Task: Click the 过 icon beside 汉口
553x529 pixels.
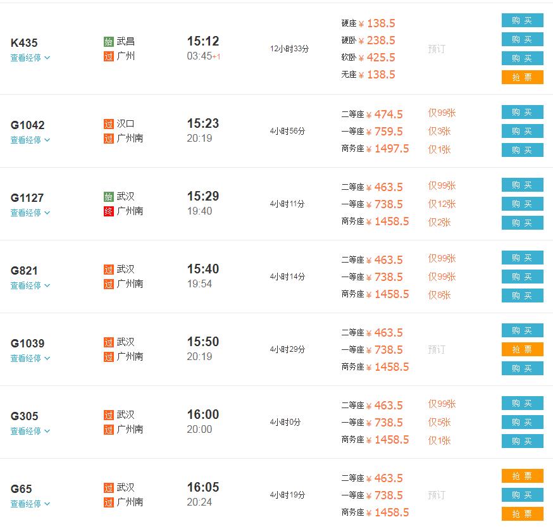Action: 109,124
